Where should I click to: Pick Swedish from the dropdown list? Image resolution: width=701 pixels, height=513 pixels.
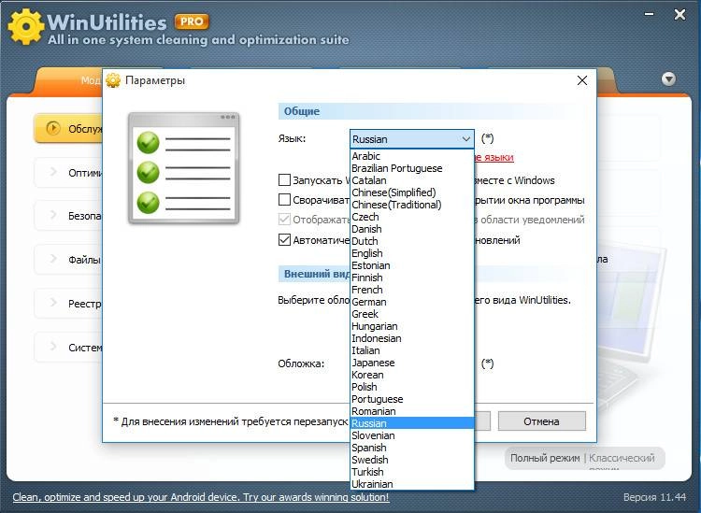412,460
